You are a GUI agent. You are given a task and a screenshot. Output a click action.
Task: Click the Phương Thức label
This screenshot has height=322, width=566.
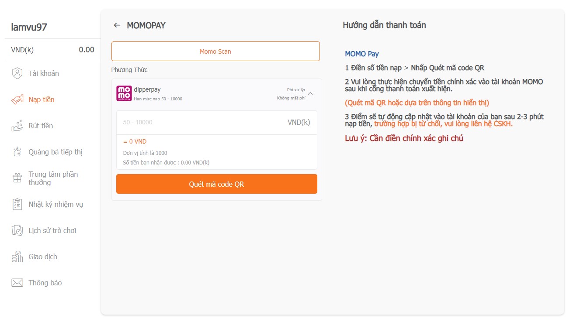(129, 70)
